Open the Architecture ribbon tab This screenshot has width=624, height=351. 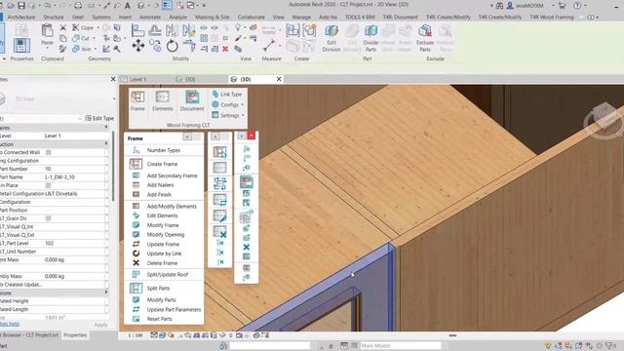coord(21,18)
